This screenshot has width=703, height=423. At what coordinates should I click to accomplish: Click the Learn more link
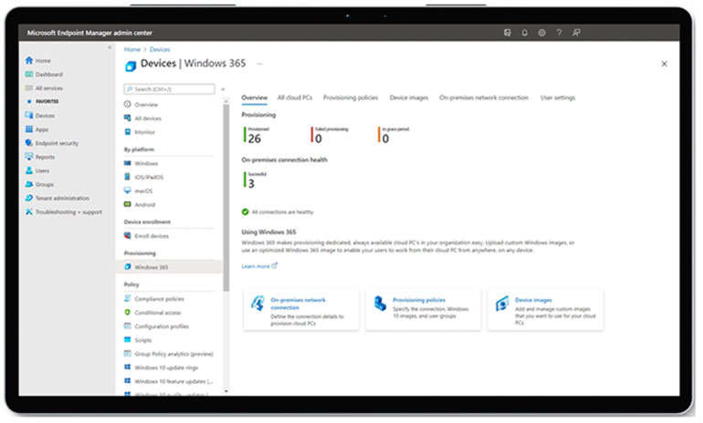tap(259, 266)
